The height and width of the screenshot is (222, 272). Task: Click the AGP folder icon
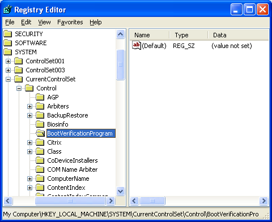point(40,97)
